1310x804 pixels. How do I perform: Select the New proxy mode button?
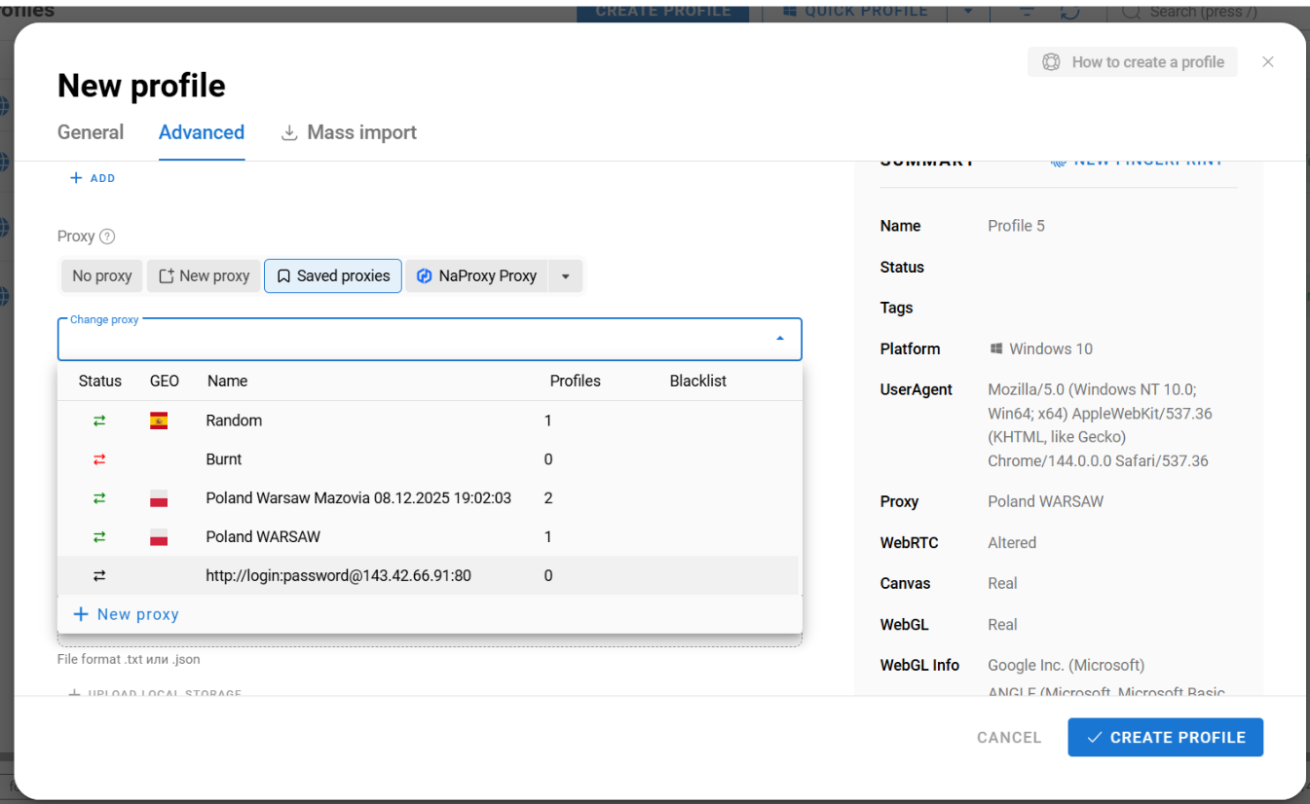[x=205, y=276]
